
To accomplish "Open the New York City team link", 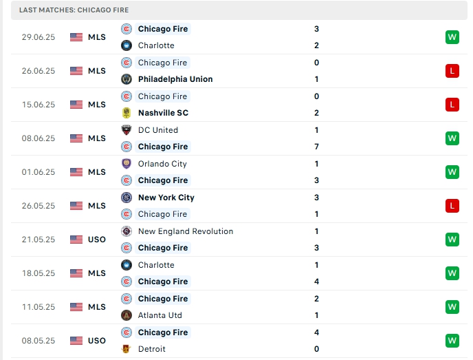I will (x=166, y=198).
